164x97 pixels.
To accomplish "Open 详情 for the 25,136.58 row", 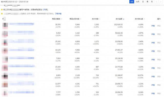I will (153, 60).
